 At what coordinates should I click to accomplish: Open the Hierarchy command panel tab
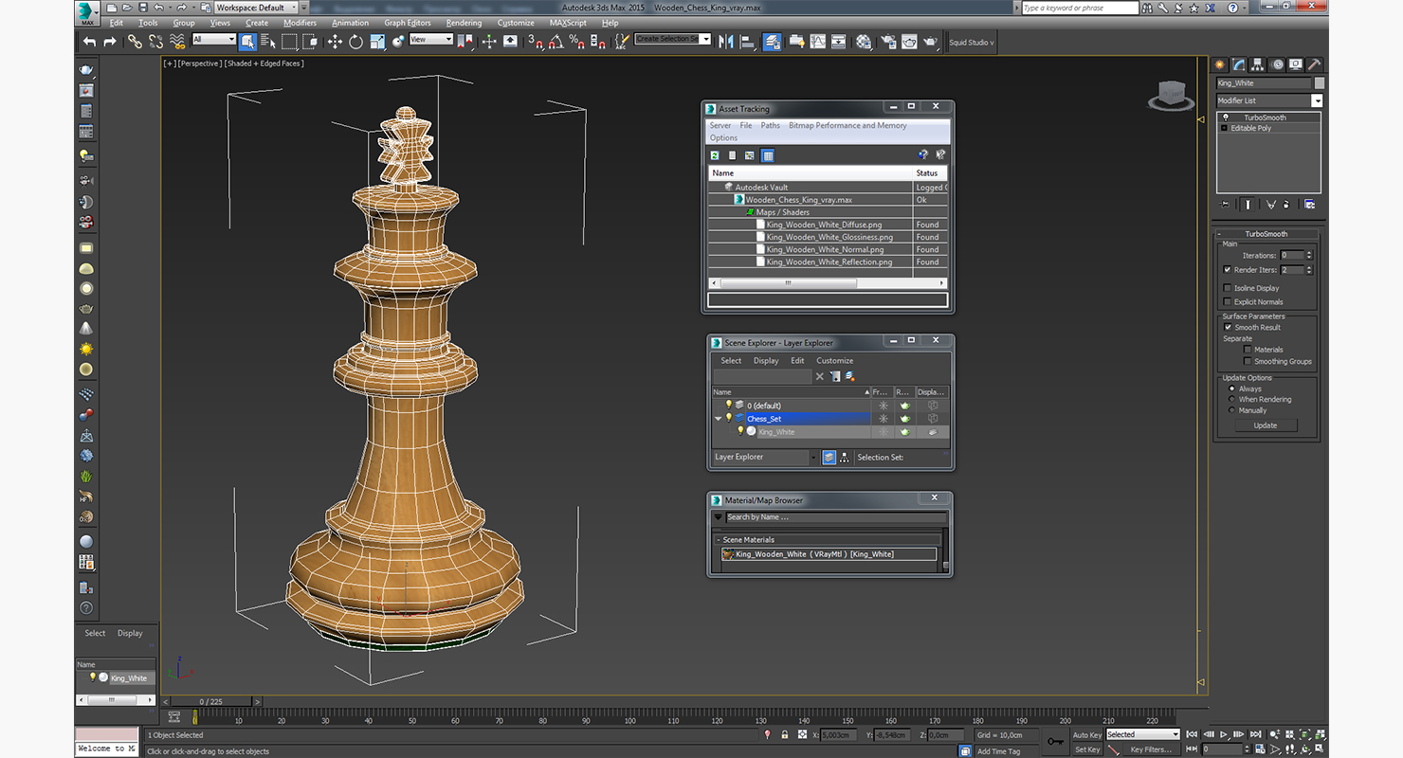coord(1258,64)
